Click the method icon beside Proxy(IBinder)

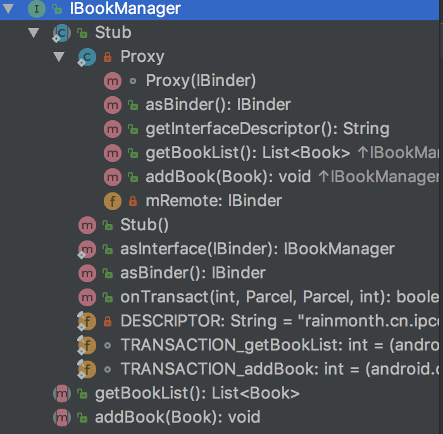[x=112, y=81]
